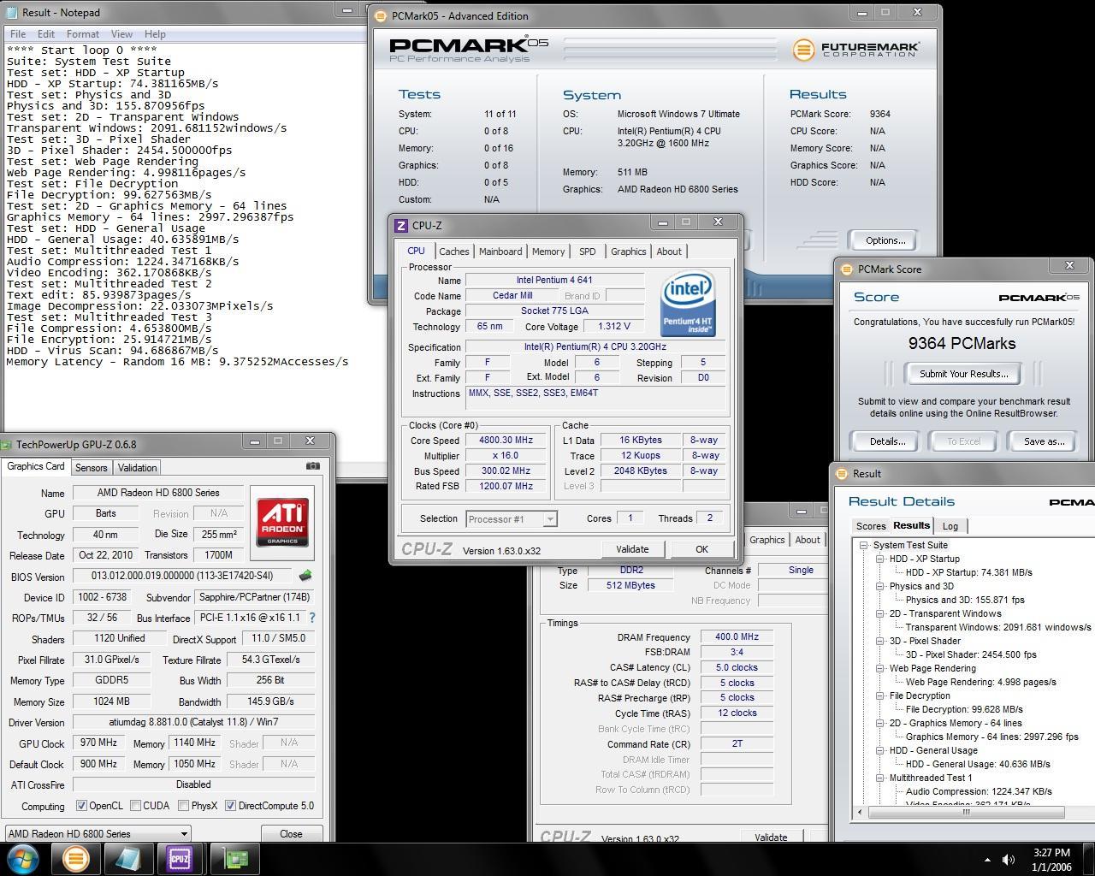1095x876 pixels.
Task: Click the Result tree horizontal scrollbar
Action: [966, 812]
